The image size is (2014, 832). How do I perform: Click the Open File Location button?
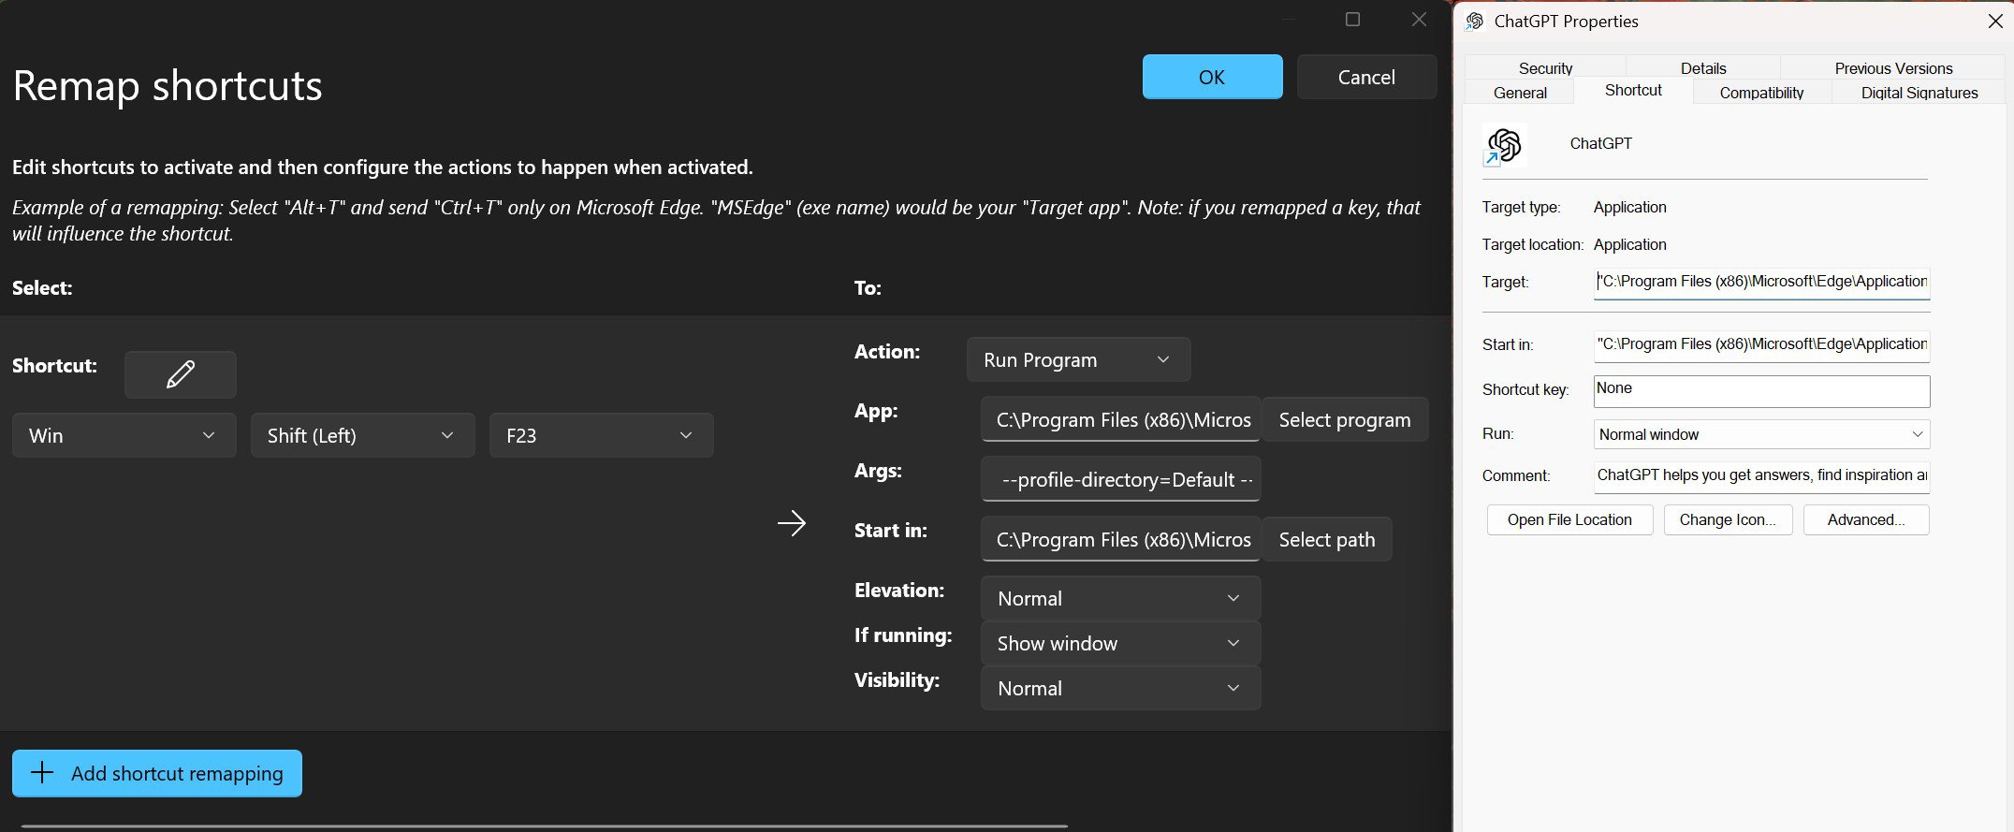click(x=1569, y=519)
